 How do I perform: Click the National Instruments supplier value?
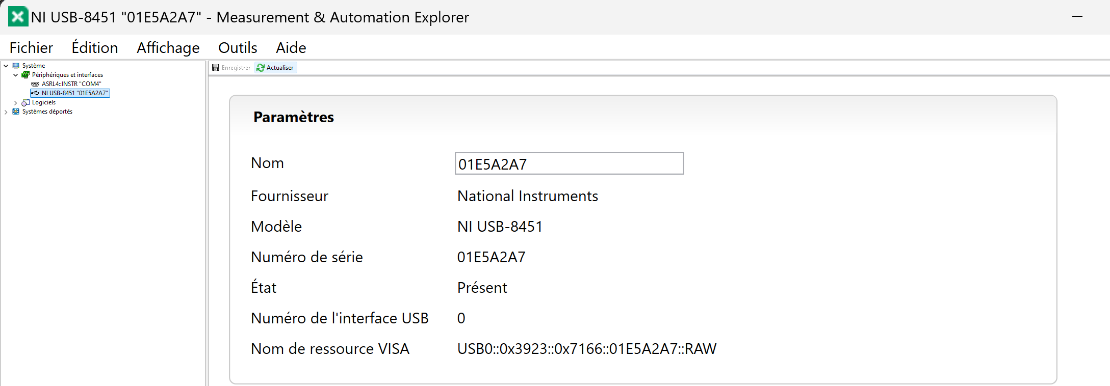click(528, 196)
